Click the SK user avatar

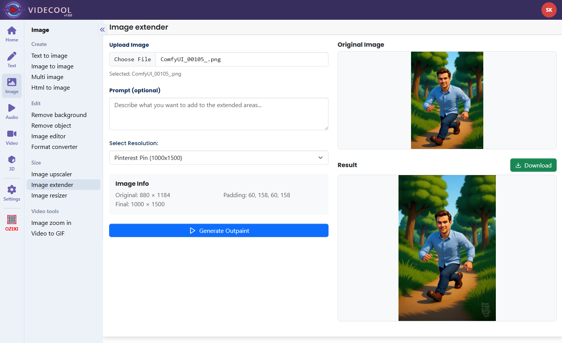click(549, 10)
